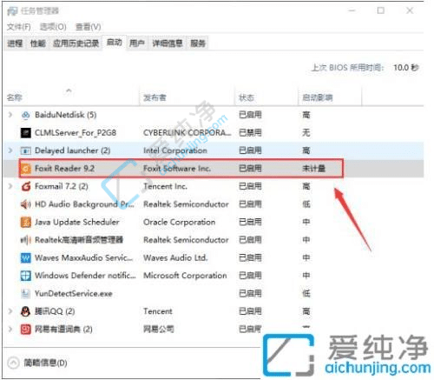Click the Java Update Scheduler icon
The width and height of the screenshot is (434, 380).
click(25, 223)
